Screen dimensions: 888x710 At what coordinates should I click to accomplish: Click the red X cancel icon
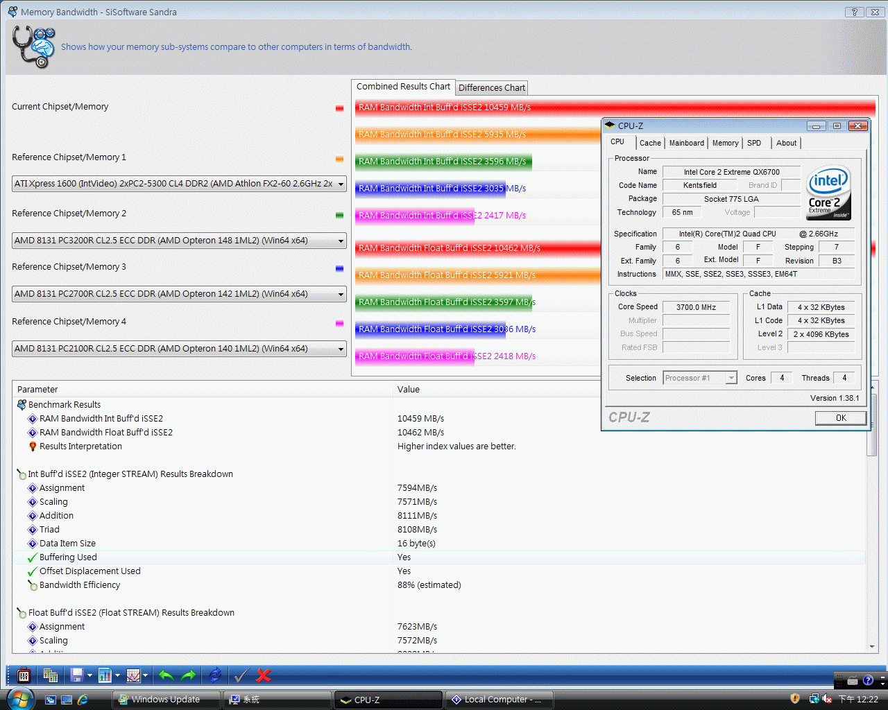[x=264, y=675]
